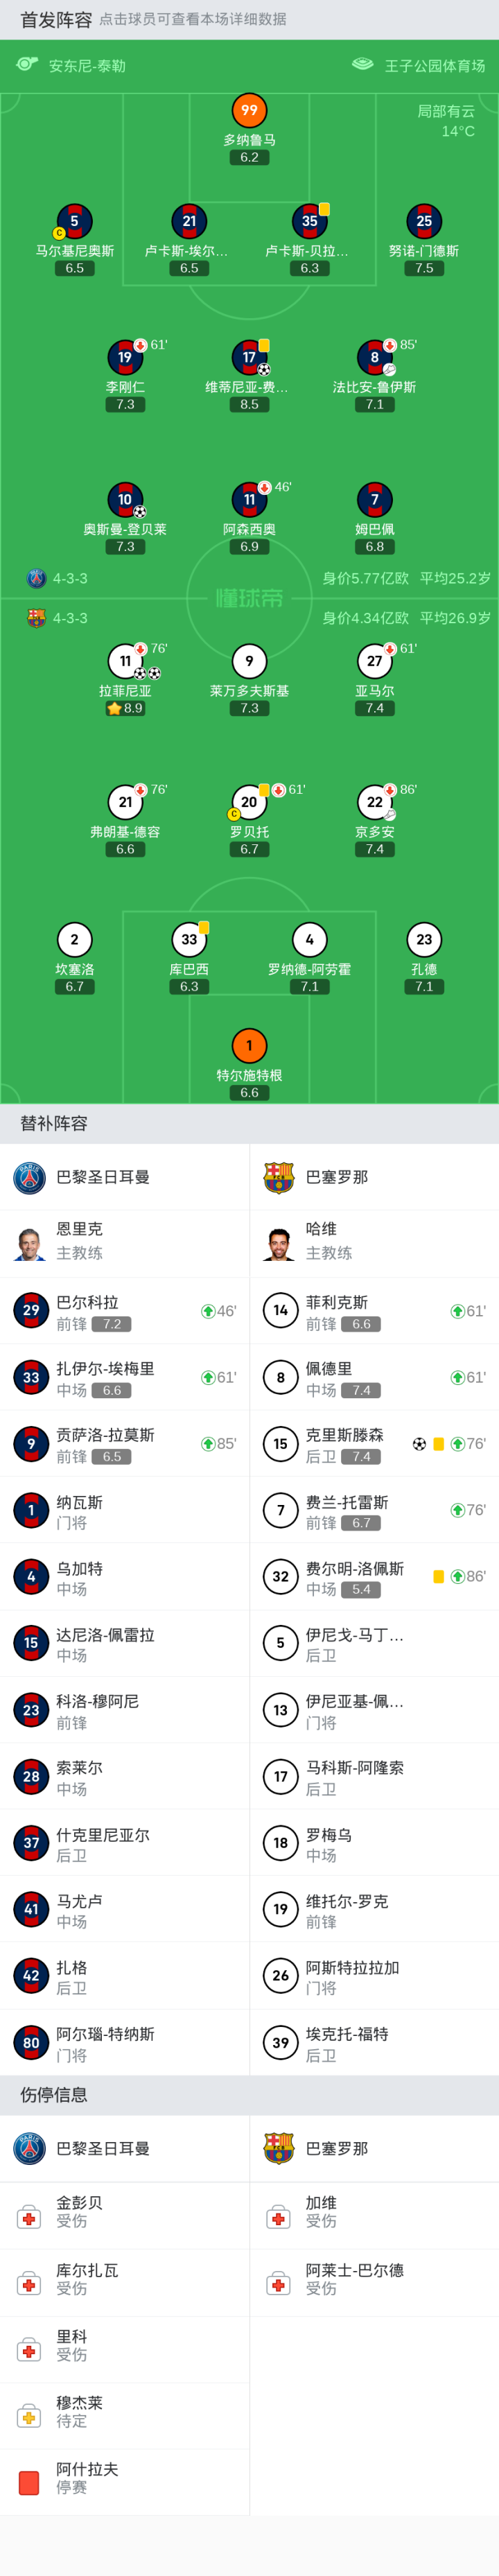Open substitute 克里斯滕森's number 15 row
The image size is (499, 2576).
pyautogui.click(x=374, y=1443)
